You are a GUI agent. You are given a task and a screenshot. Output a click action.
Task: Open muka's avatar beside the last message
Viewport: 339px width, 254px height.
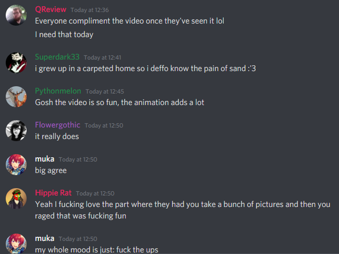tap(16, 244)
